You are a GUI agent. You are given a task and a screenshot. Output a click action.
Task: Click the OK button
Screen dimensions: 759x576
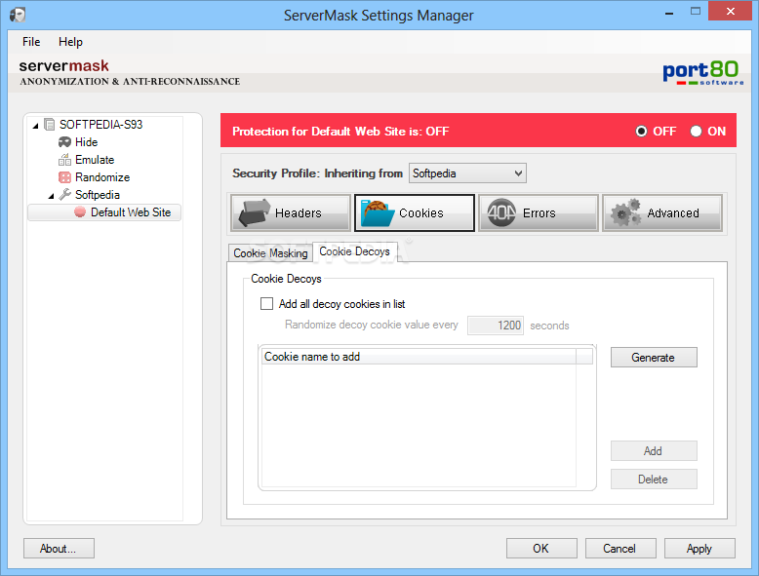click(x=541, y=549)
